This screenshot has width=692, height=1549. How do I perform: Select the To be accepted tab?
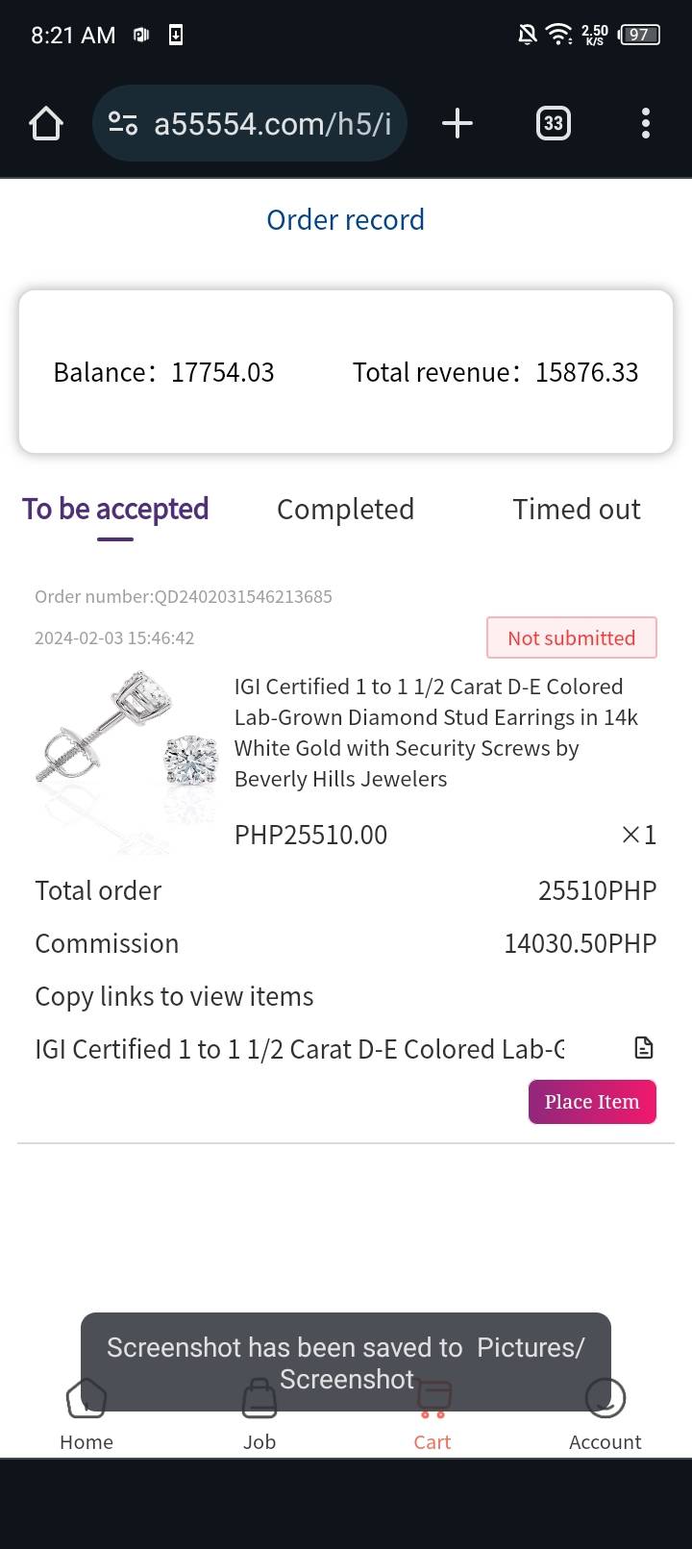click(115, 510)
